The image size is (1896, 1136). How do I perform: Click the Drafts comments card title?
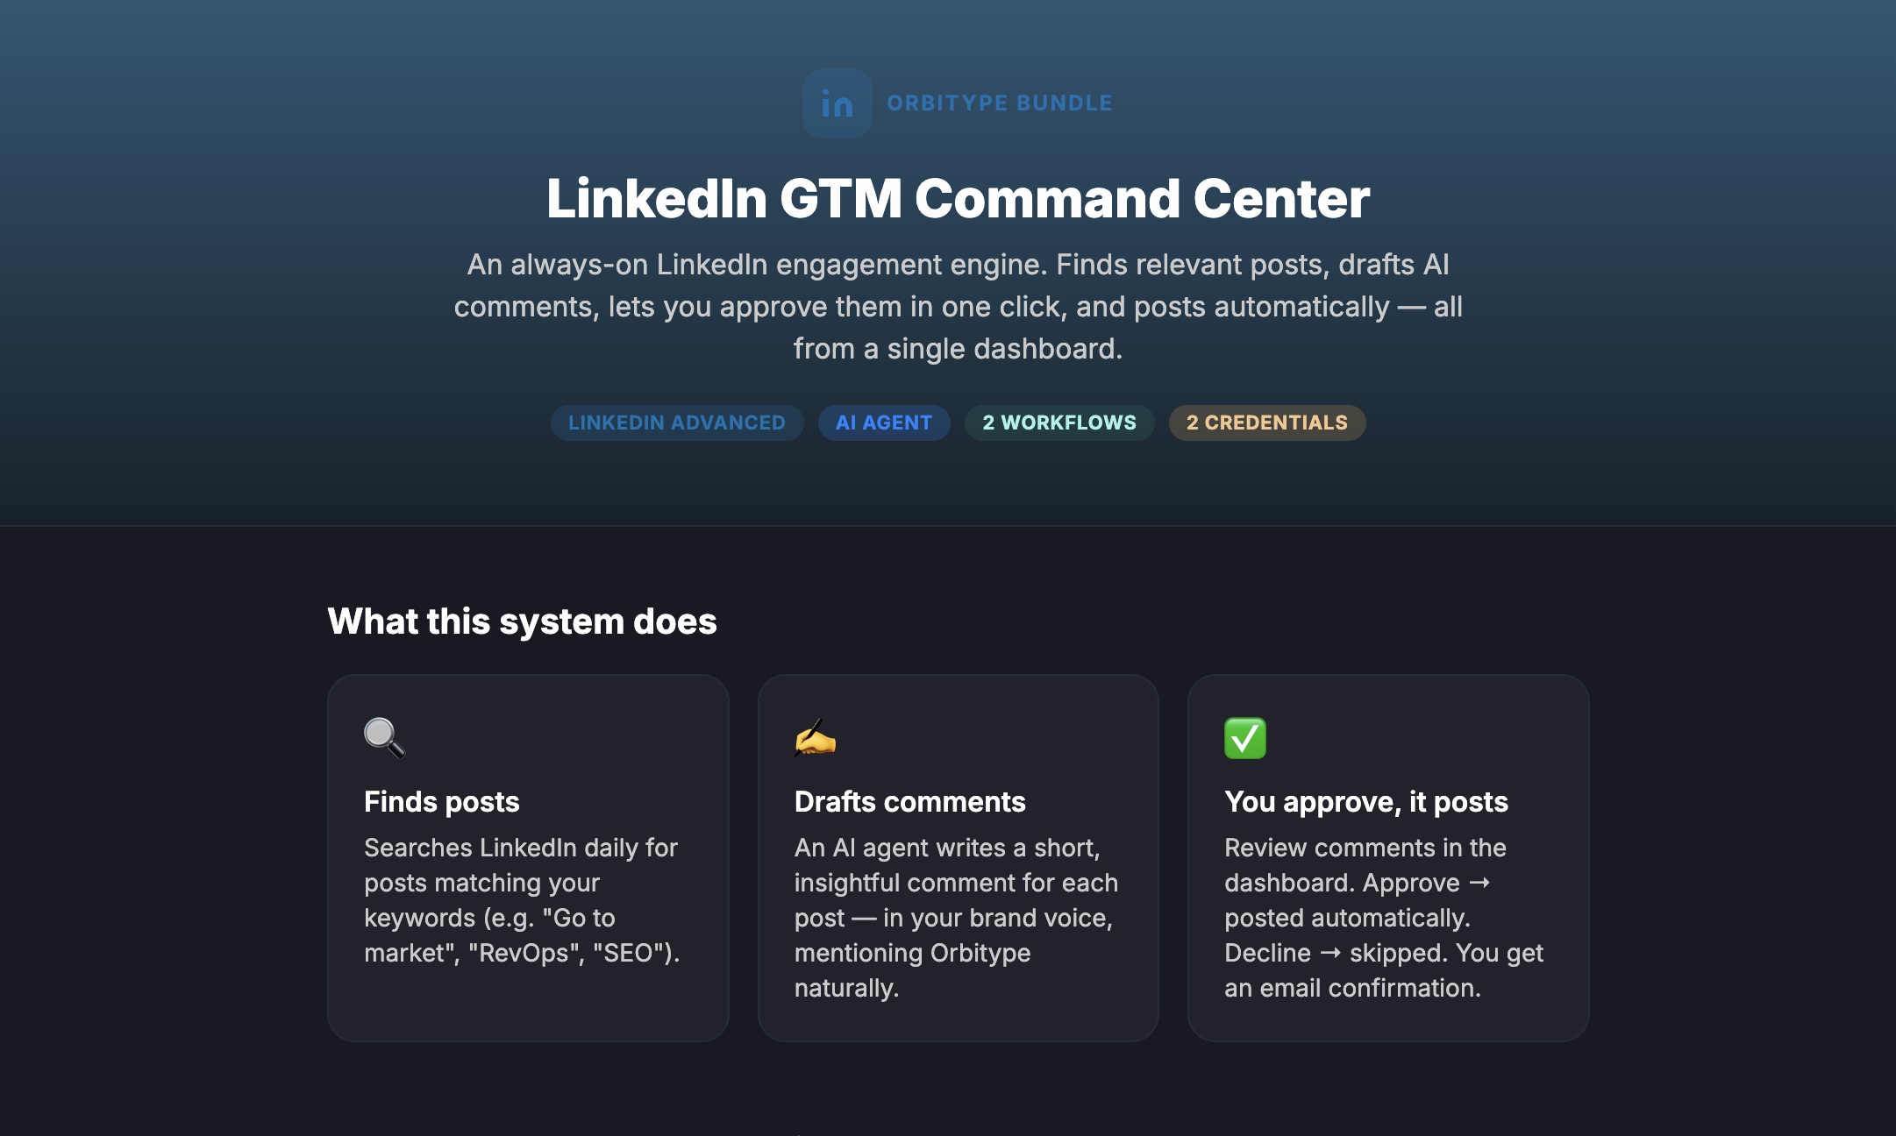pos(909,801)
